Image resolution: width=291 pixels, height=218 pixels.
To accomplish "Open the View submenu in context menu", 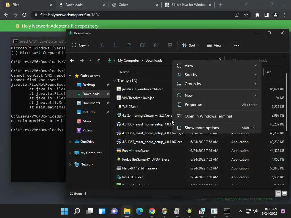I will tap(217, 66).
